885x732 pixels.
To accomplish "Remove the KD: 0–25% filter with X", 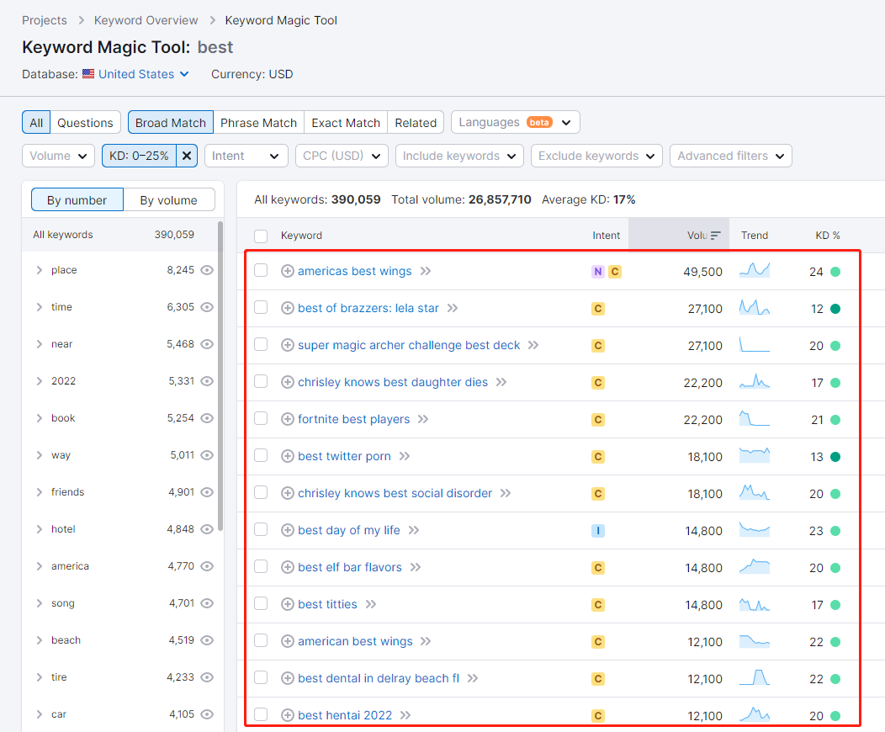I will click(x=187, y=156).
